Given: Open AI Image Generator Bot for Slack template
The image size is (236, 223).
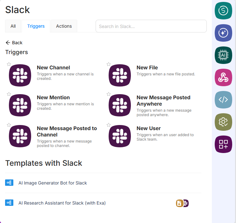Looking at the screenshot, I should (53, 183).
